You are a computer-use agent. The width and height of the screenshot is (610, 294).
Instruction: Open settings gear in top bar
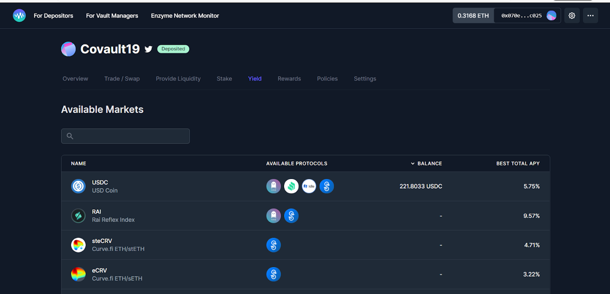572,16
